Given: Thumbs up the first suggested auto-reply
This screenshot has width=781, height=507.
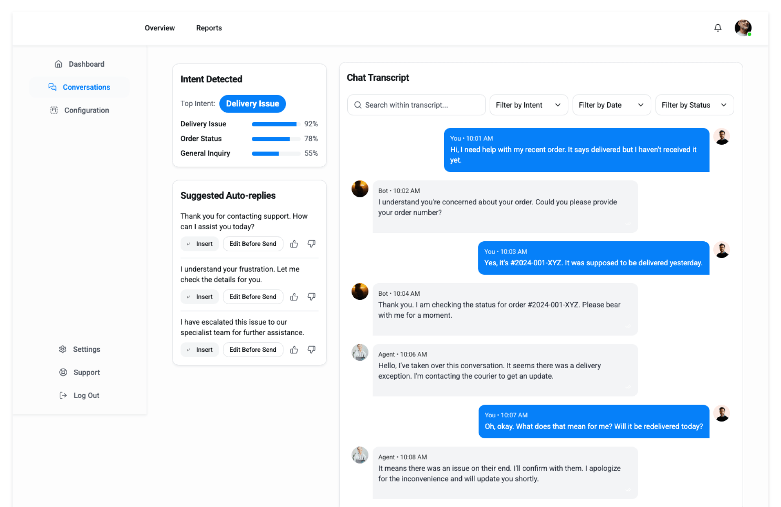Looking at the screenshot, I should point(294,244).
